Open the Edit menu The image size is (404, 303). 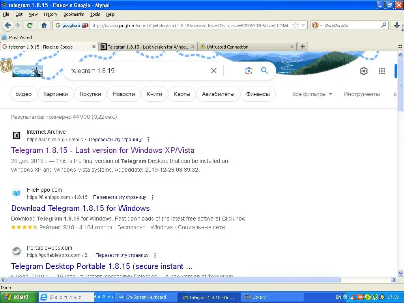(x=19, y=14)
